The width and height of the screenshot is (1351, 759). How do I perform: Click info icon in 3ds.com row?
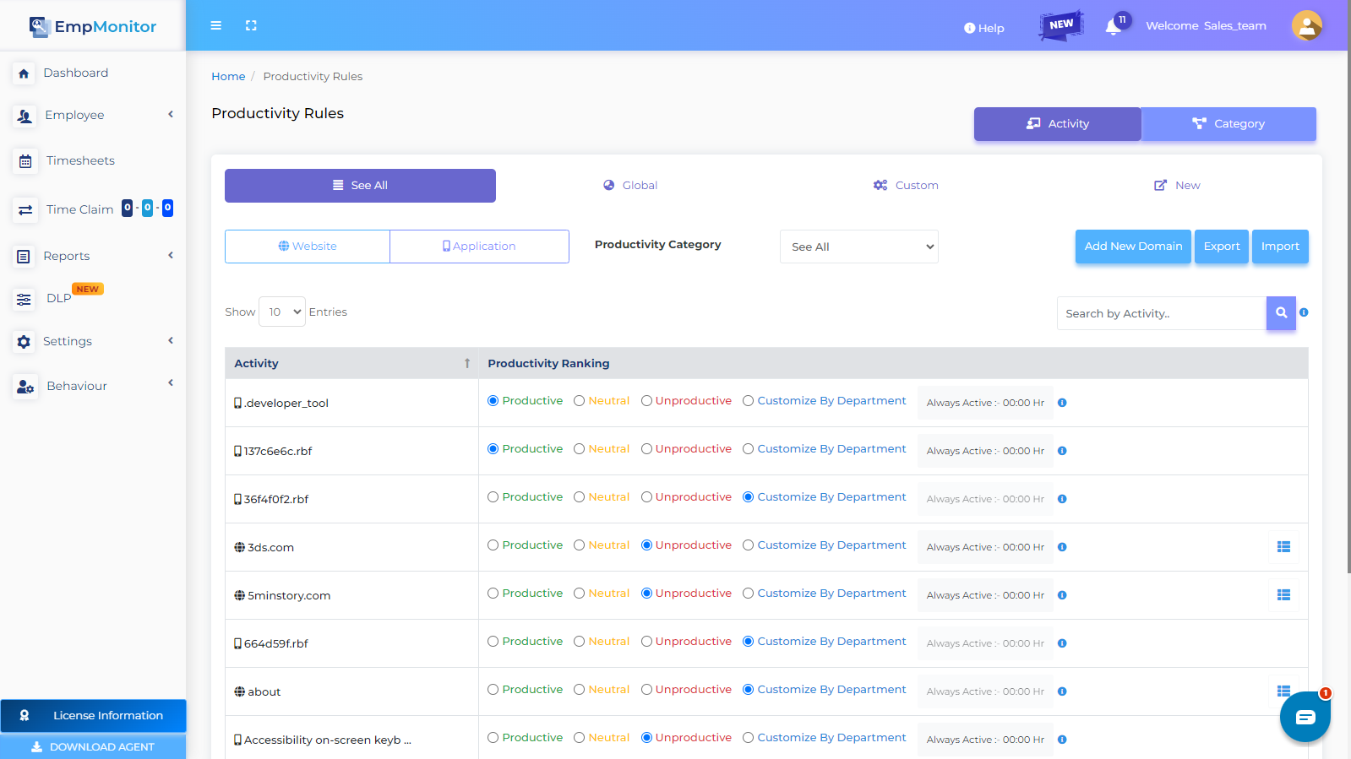(x=1062, y=547)
